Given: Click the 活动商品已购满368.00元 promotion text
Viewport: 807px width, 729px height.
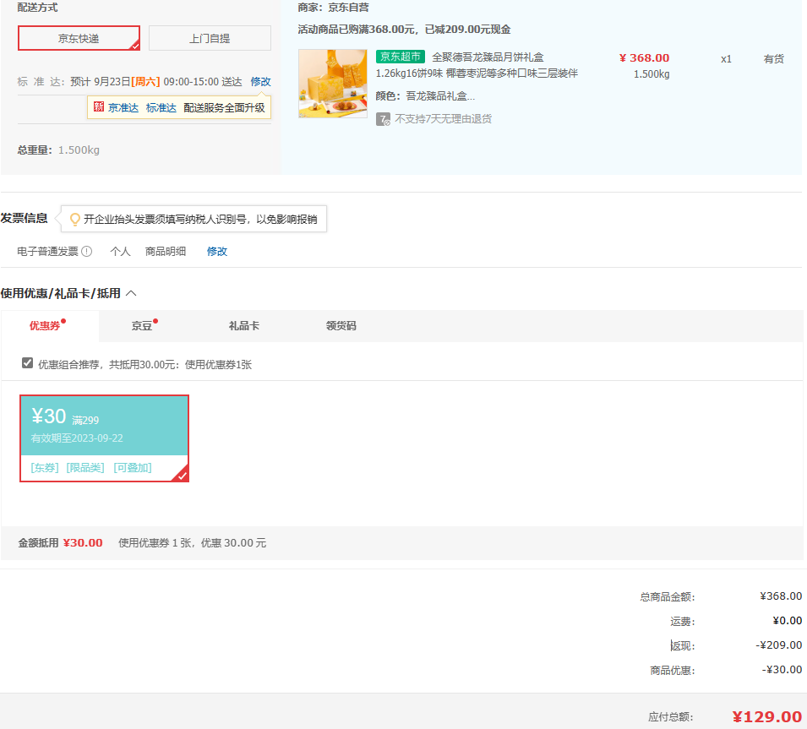Looking at the screenshot, I should tap(404, 30).
